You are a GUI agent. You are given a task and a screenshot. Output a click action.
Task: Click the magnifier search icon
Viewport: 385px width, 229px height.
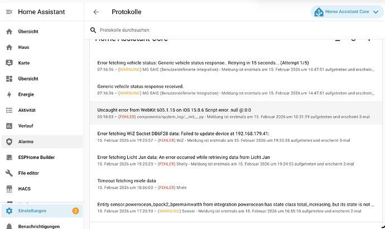tap(93, 30)
